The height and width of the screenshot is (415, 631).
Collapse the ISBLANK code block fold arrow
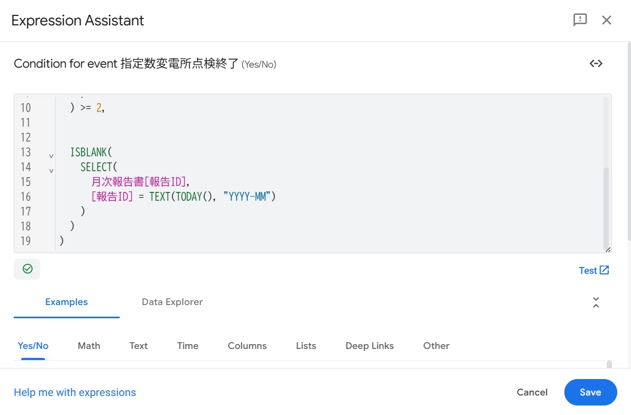tap(51, 156)
